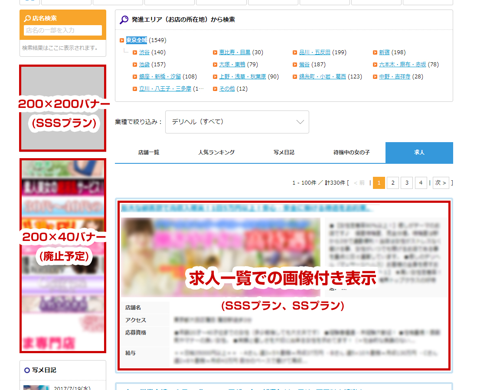Click the 次 > pagination button
Image resolution: width=477 pixels, height=390 pixels.
440,182
